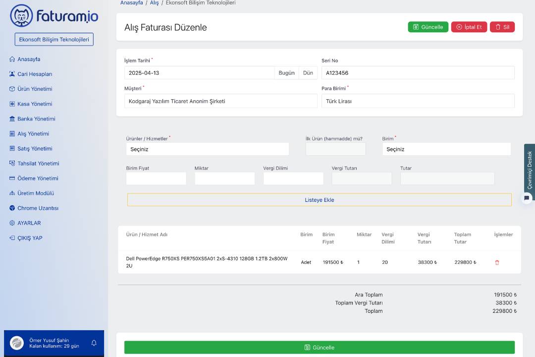Click the İptal Et button
Image resolution: width=535 pixels, height=357 pixels.
click(469, 27)
